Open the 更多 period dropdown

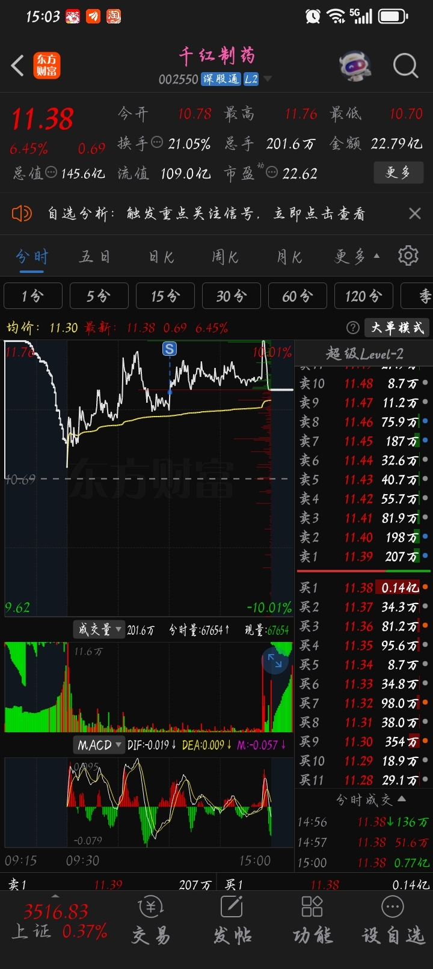[x=357, y=257]
